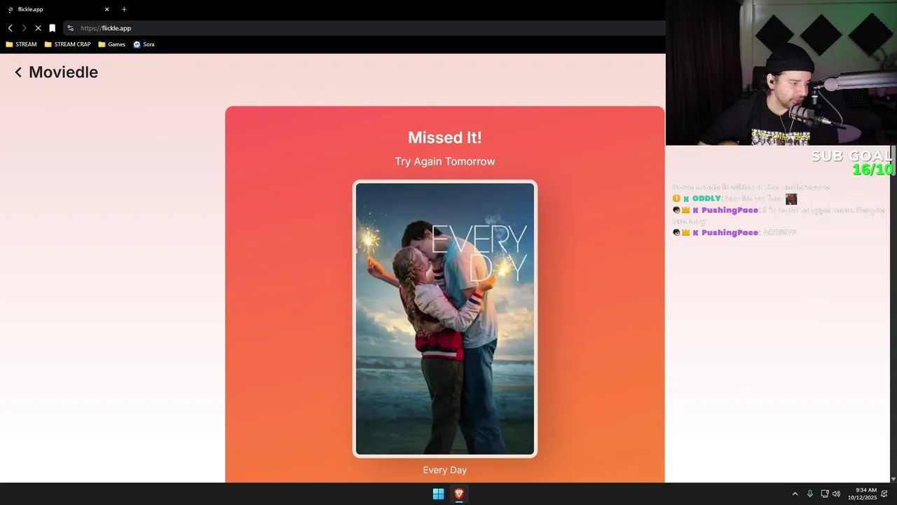897x505 pixels.
Task: Show hidden system tray icons
Action: point(795,494)
